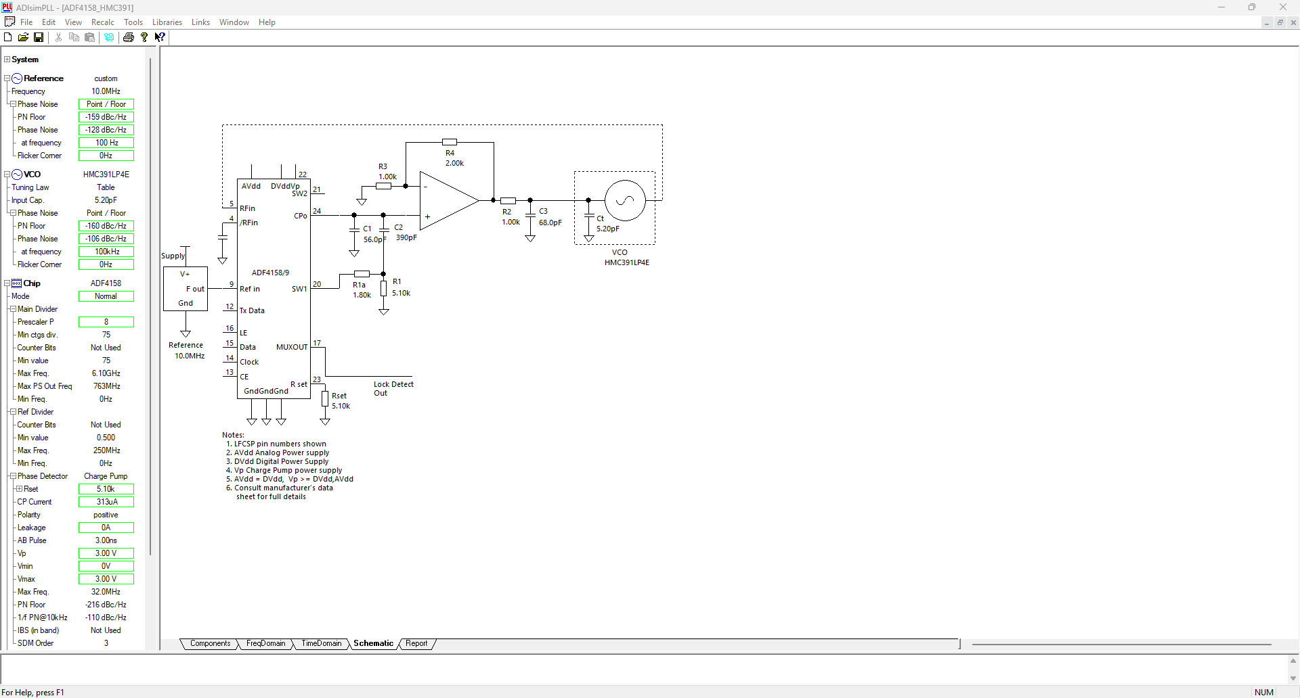Edit the Vmin 0V field

click(x=106, y=566)
